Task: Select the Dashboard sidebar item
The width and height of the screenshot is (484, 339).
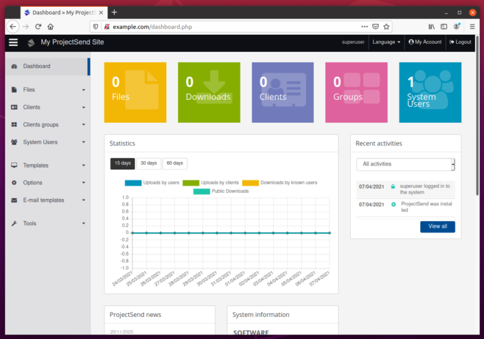Action: pos(47,67)
